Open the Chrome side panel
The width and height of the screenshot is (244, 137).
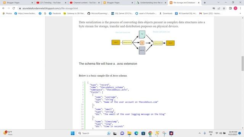(230, 8)
